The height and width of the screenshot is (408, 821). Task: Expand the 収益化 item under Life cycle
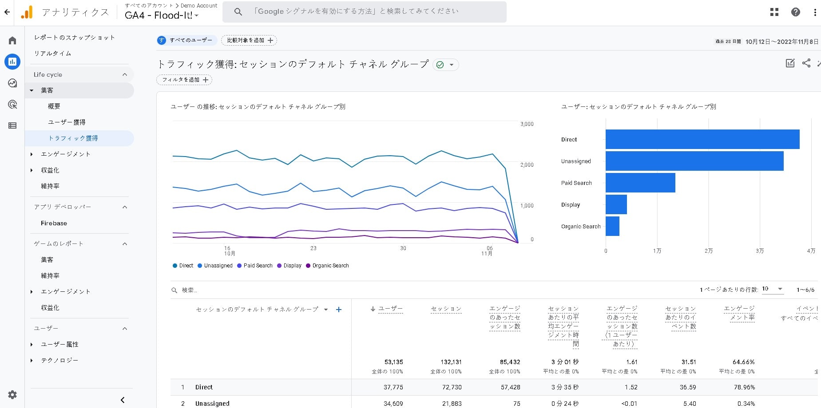point(50,170)
